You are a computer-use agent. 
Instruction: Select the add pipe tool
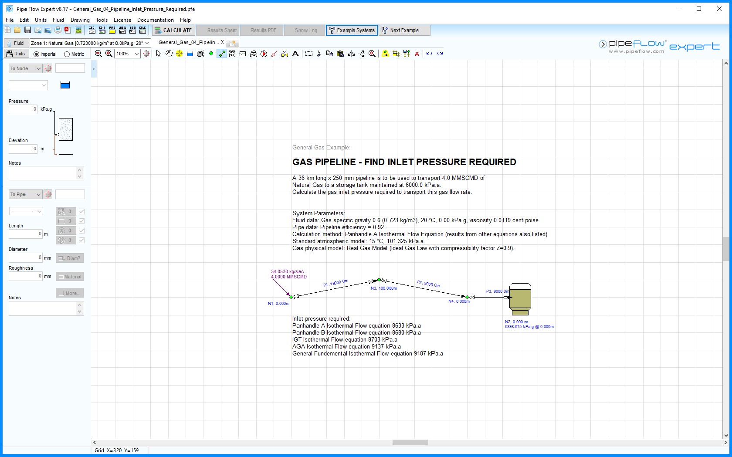tap(222, 54)
